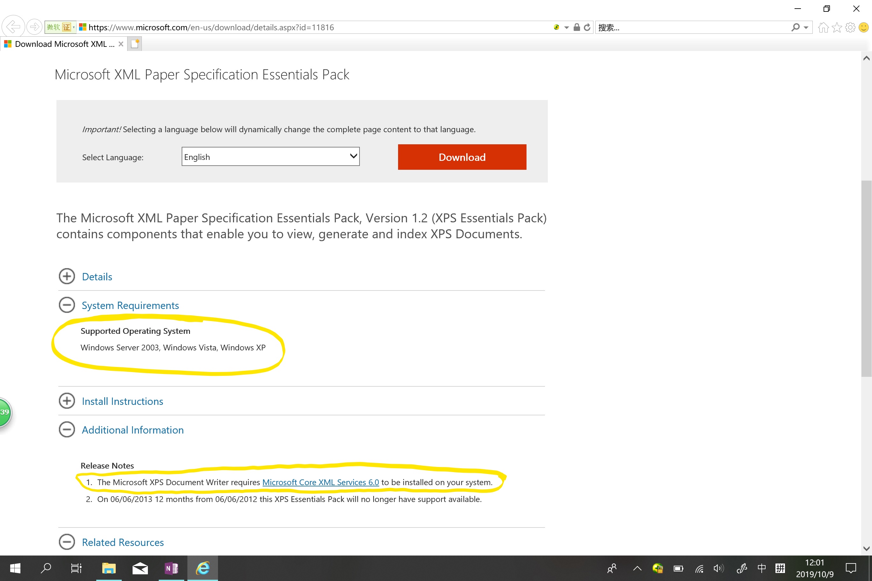Open a new blank tab
The image size is (872, 581).
tap(134, 44)
